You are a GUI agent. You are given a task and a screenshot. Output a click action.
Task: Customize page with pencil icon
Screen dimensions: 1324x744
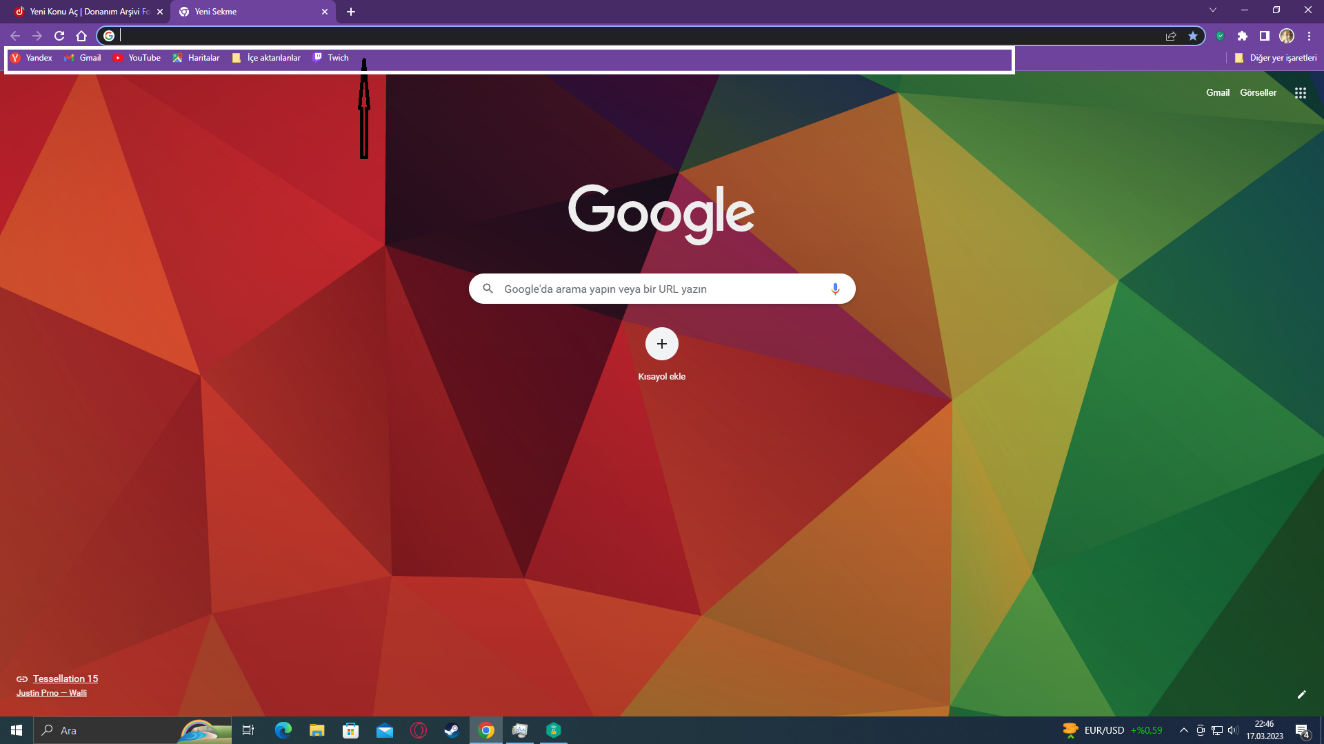[1301, 694]
